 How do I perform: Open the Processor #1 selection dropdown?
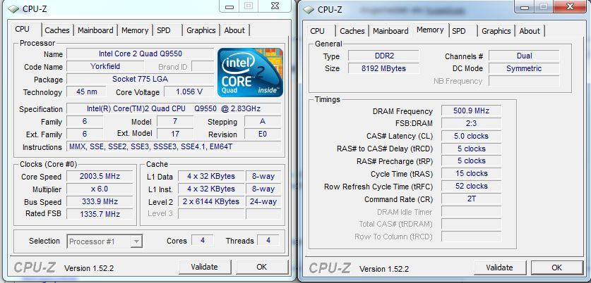point(136,241)
